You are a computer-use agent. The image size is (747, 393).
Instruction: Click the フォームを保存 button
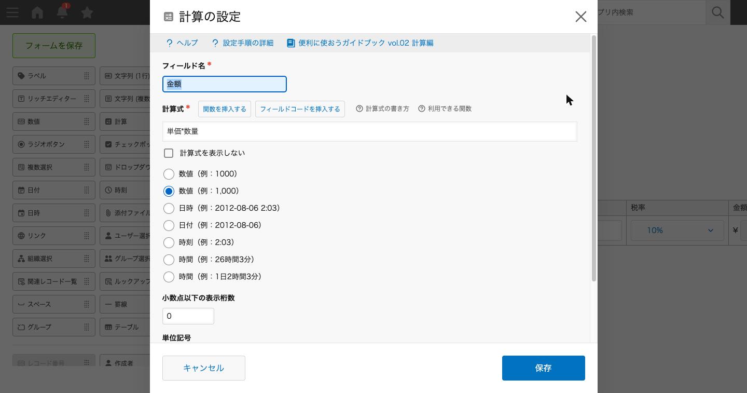(54, 46)
